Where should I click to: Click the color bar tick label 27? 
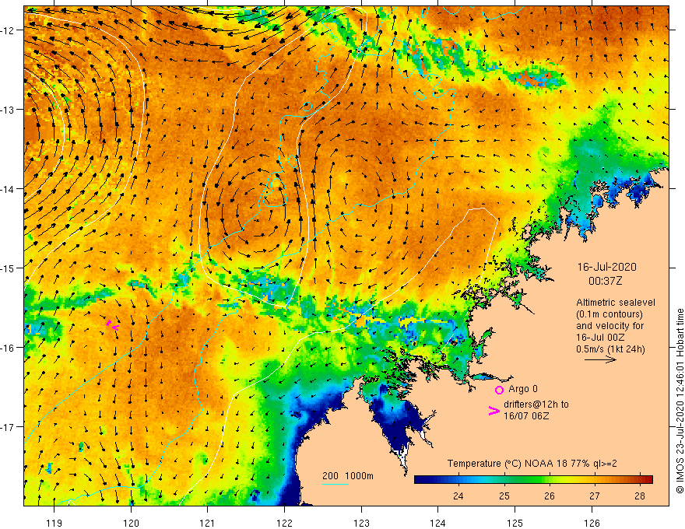pyautogui.click(x=595, y=496)
